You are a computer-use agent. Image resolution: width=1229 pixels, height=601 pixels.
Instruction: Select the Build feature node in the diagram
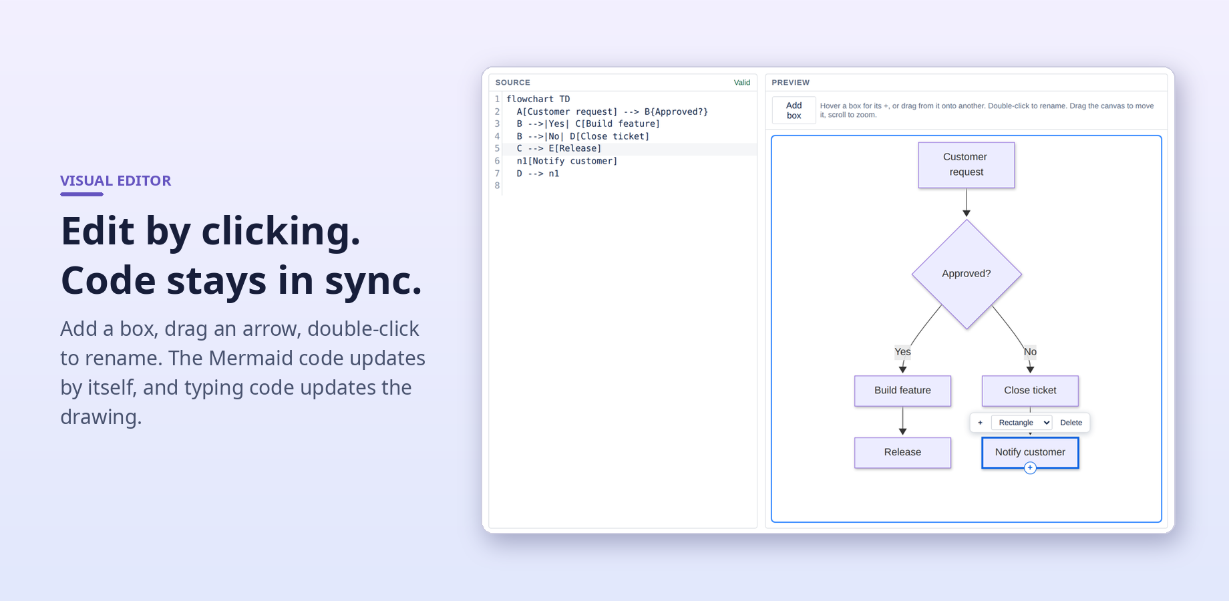pos(902,391)
